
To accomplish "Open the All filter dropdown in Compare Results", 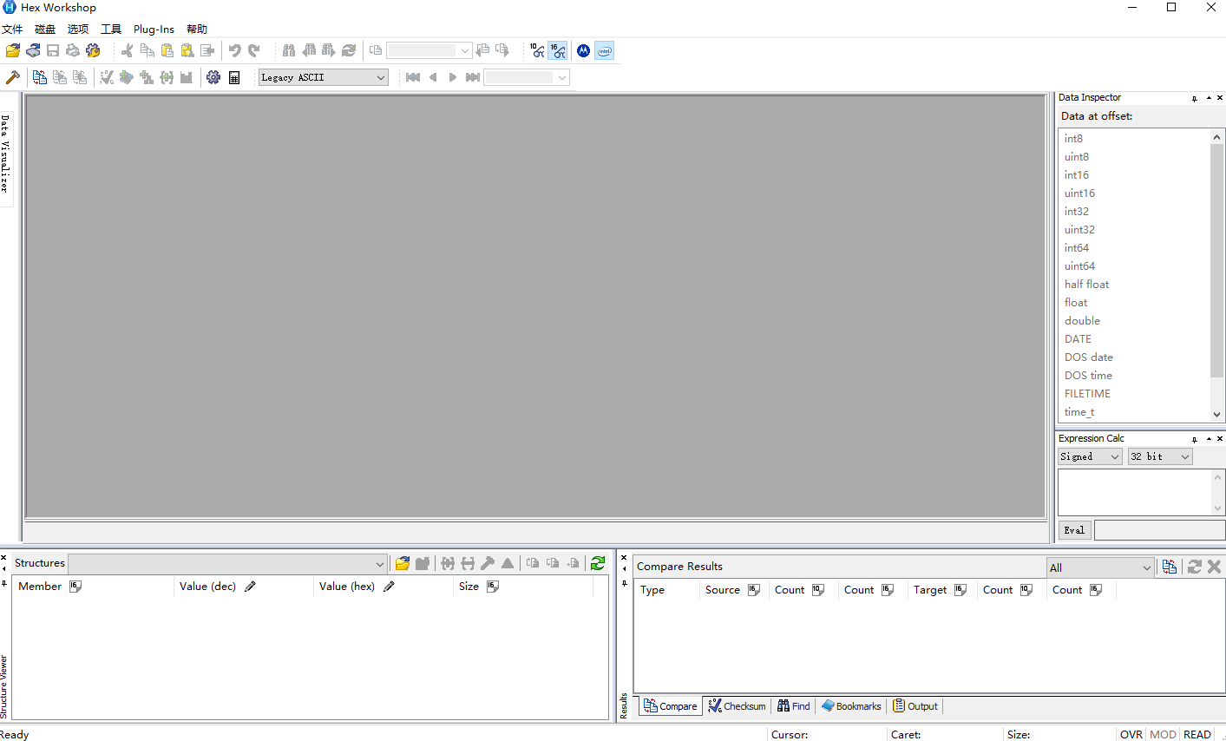I will click(x=1100, y=567).
